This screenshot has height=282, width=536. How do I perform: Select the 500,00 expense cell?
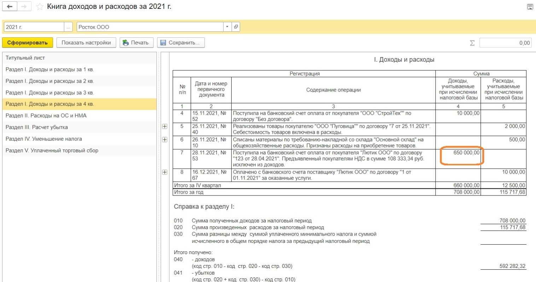coord(503,143)
